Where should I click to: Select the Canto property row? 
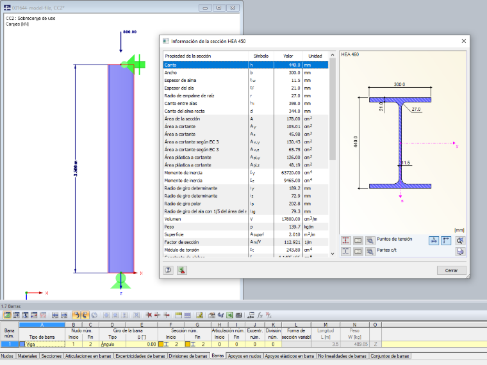pos(245,65)
